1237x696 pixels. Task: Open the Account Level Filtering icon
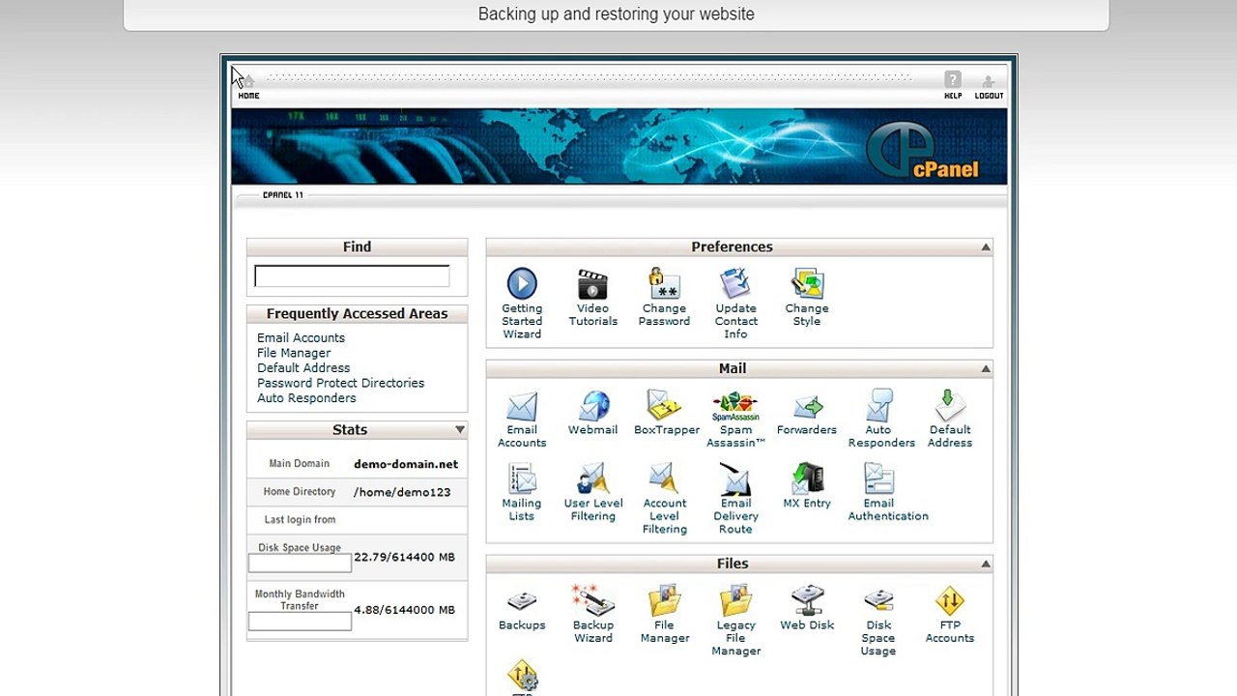pyautogui.click(x=664, y=479)
